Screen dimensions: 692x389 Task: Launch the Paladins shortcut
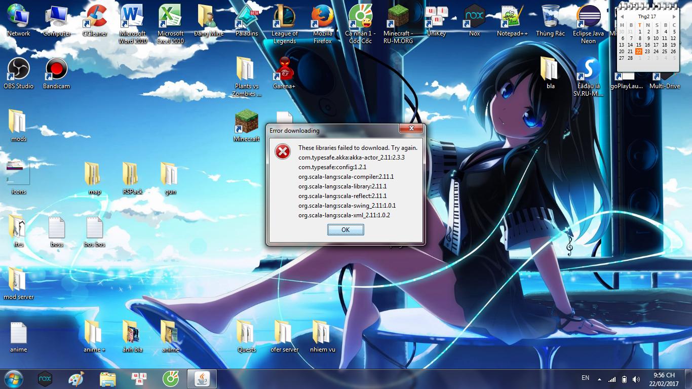pyautogui.click(x=247, y=21)
